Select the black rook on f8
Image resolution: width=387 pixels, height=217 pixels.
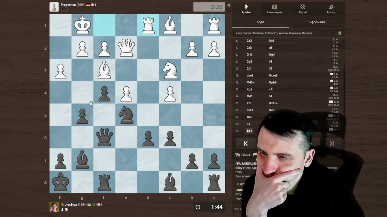104,182
